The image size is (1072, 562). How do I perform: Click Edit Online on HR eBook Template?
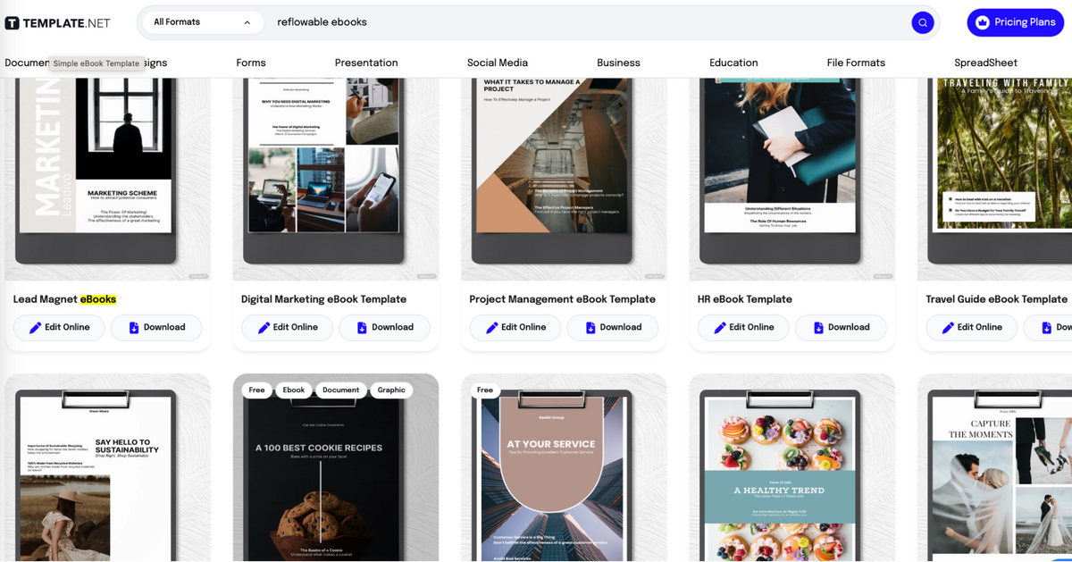point(743,328)
